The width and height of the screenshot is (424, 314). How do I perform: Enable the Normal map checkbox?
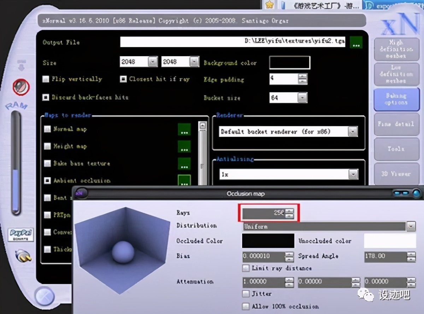tap(47, 129)
